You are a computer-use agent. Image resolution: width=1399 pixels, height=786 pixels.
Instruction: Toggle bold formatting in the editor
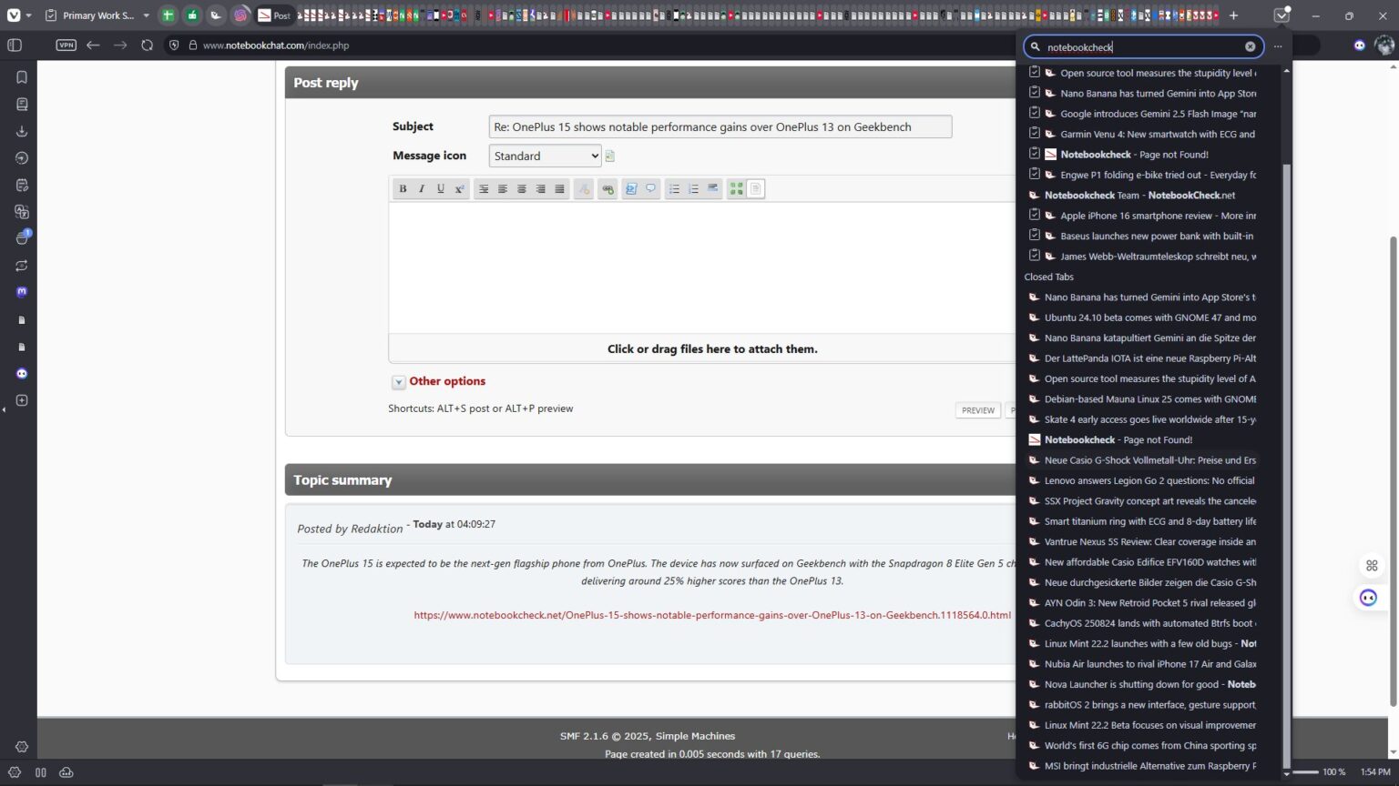[403, 189]
